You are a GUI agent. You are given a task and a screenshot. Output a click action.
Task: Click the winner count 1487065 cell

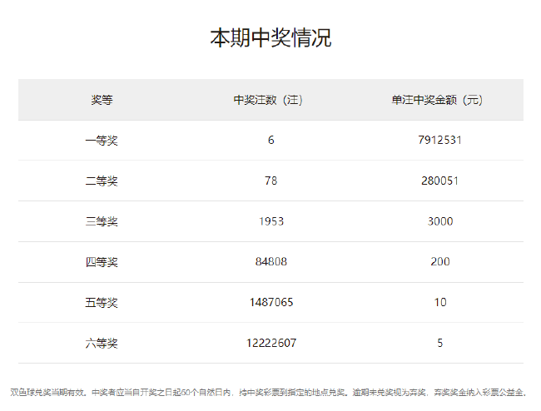(270, 302)
